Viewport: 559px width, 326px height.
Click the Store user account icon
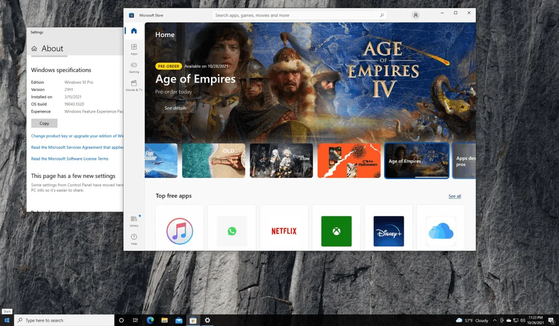tap(415, 16)
